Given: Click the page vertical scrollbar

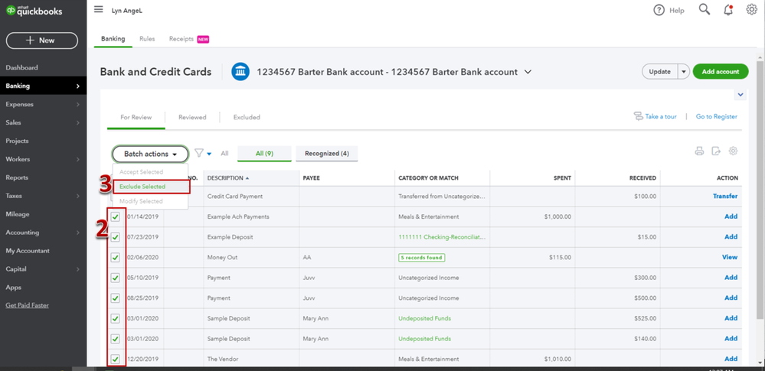Looking at the screenshot, I should [x=760, y=190].
